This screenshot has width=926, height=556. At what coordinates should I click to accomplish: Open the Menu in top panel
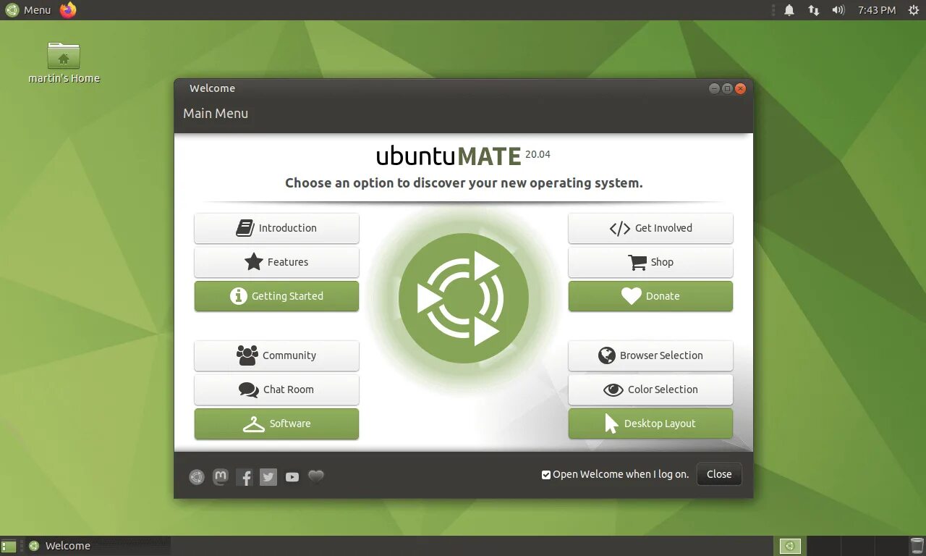point(29,10)
